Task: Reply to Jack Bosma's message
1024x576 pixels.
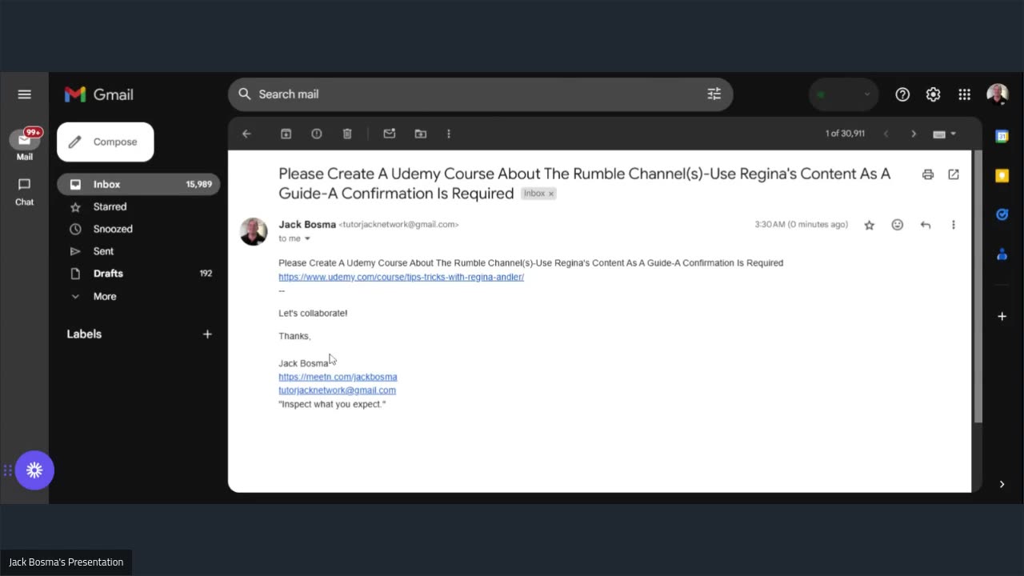Action: click(x=926, y=226)
